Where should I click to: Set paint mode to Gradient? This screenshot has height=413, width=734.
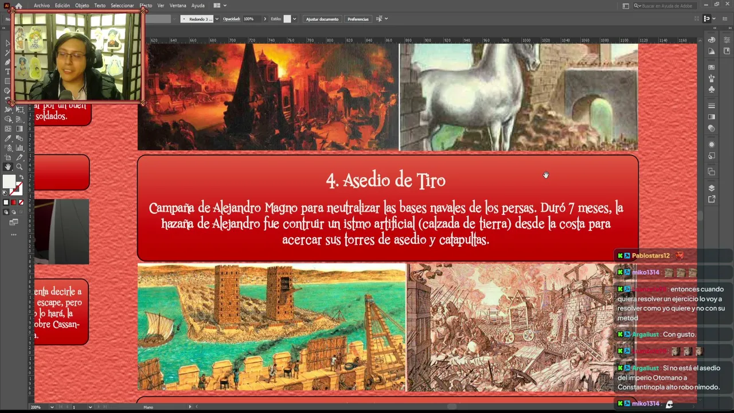point(14,202)
